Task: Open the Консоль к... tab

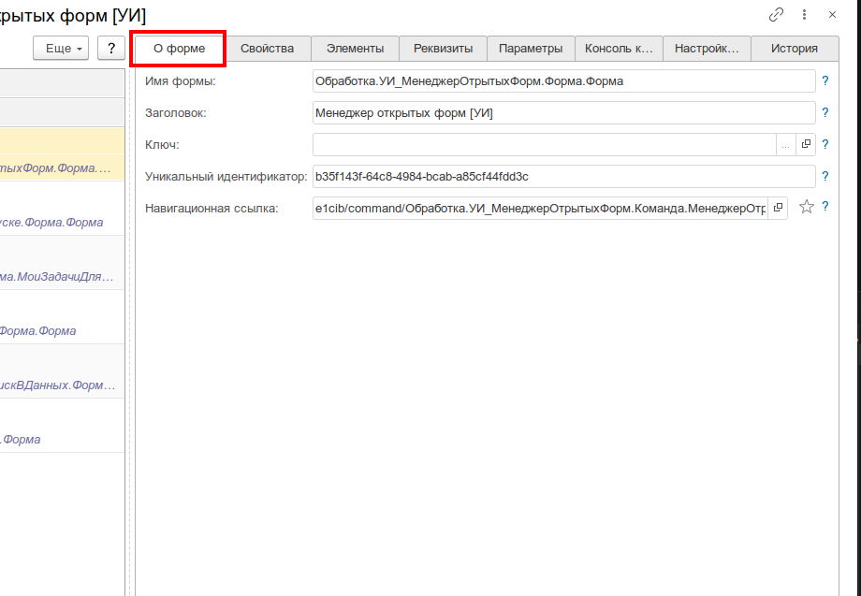Action: pos(619,49)
